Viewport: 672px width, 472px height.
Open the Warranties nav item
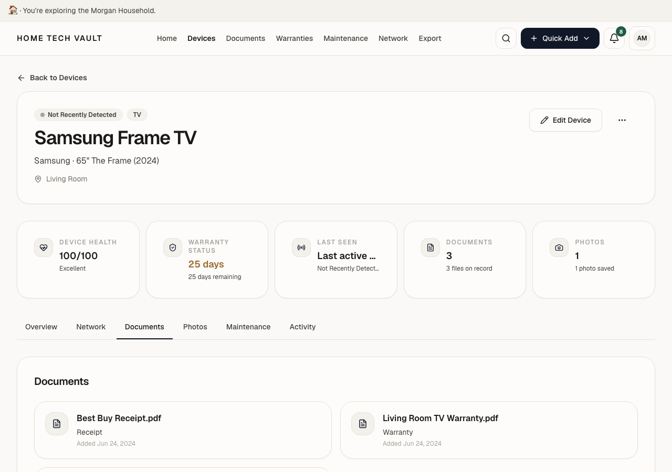click(x=295, y=38)
